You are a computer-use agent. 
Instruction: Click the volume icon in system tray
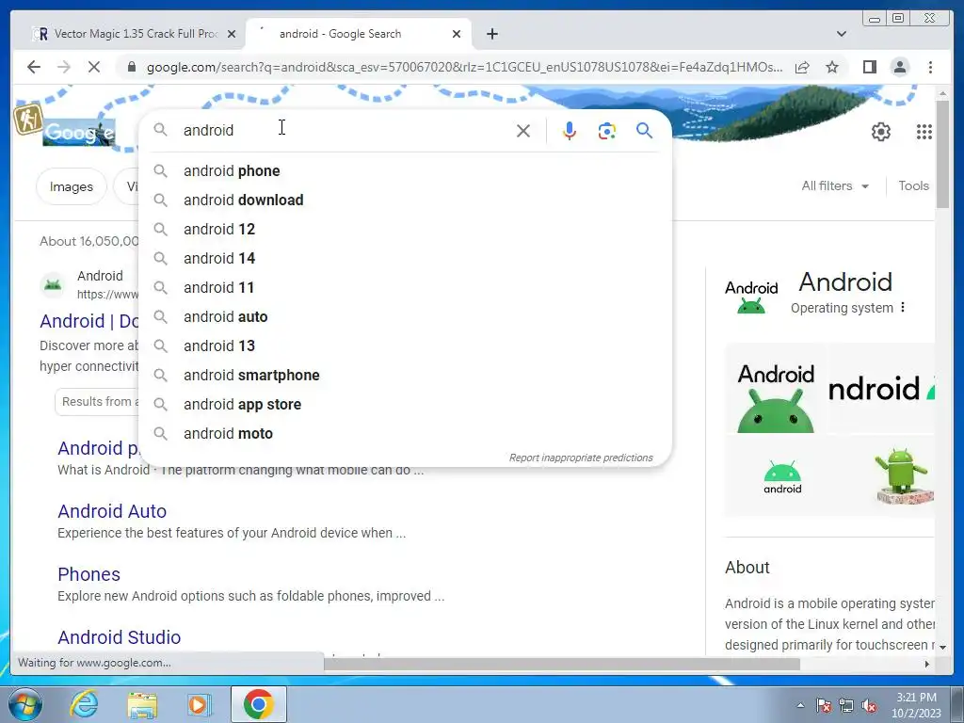(869, 705)
